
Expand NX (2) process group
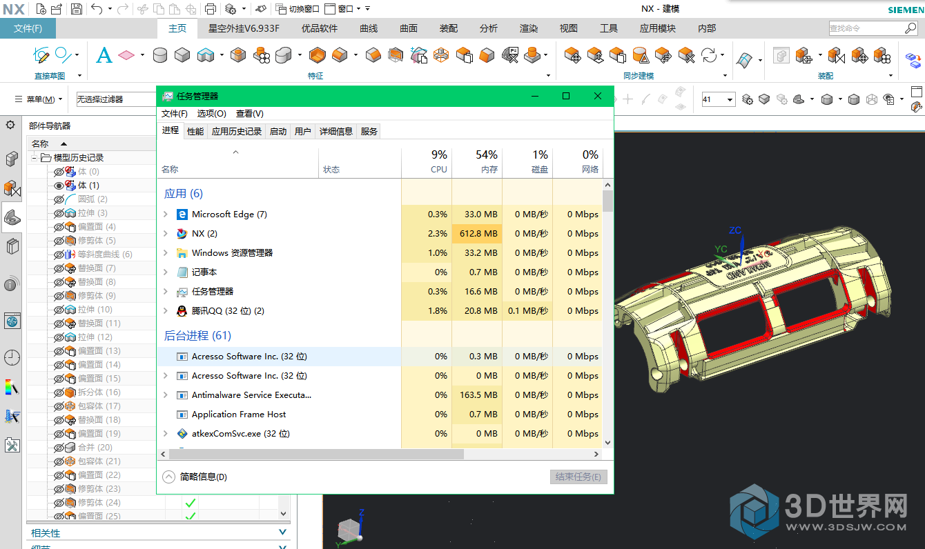(x=166, y=234)
